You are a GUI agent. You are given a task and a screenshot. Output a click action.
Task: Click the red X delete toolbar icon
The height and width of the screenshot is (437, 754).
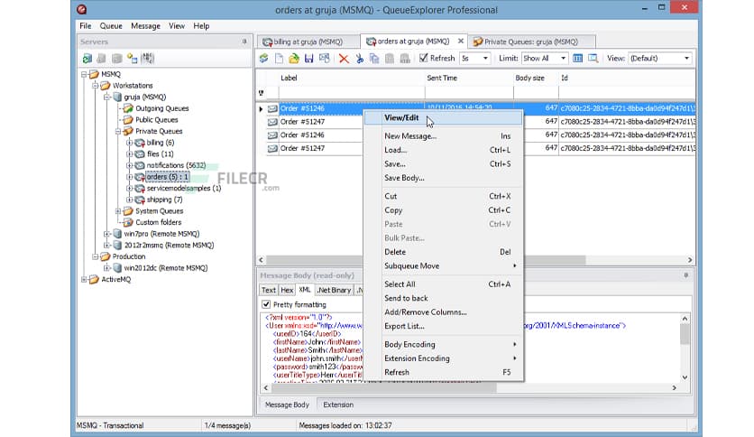click(344, 58)
